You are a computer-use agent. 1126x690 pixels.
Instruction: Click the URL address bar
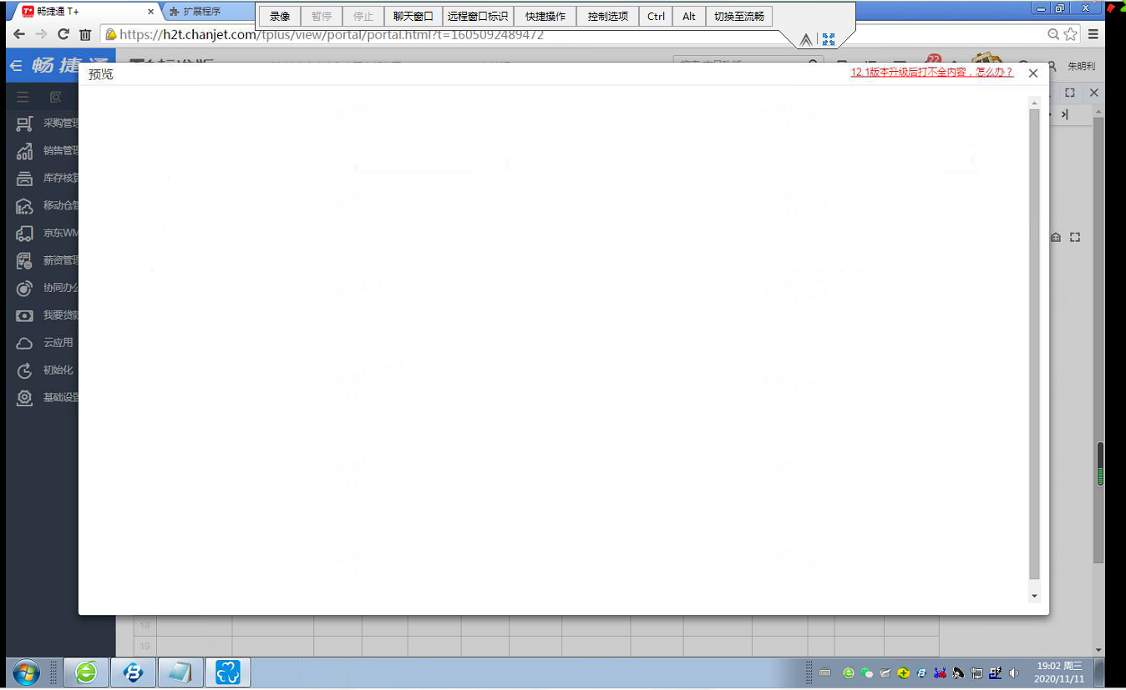point(576,34)
